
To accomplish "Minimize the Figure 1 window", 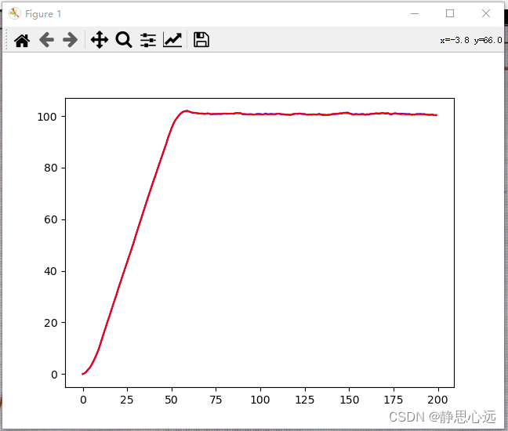I will [x=414, y=13].
